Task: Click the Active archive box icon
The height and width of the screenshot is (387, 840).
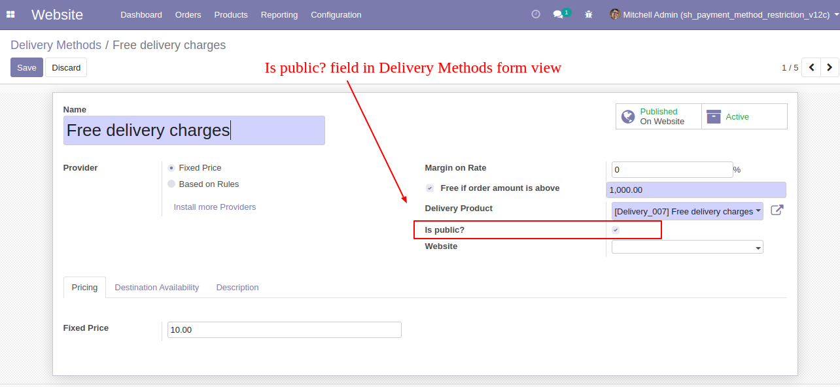Action: (714, 116)
